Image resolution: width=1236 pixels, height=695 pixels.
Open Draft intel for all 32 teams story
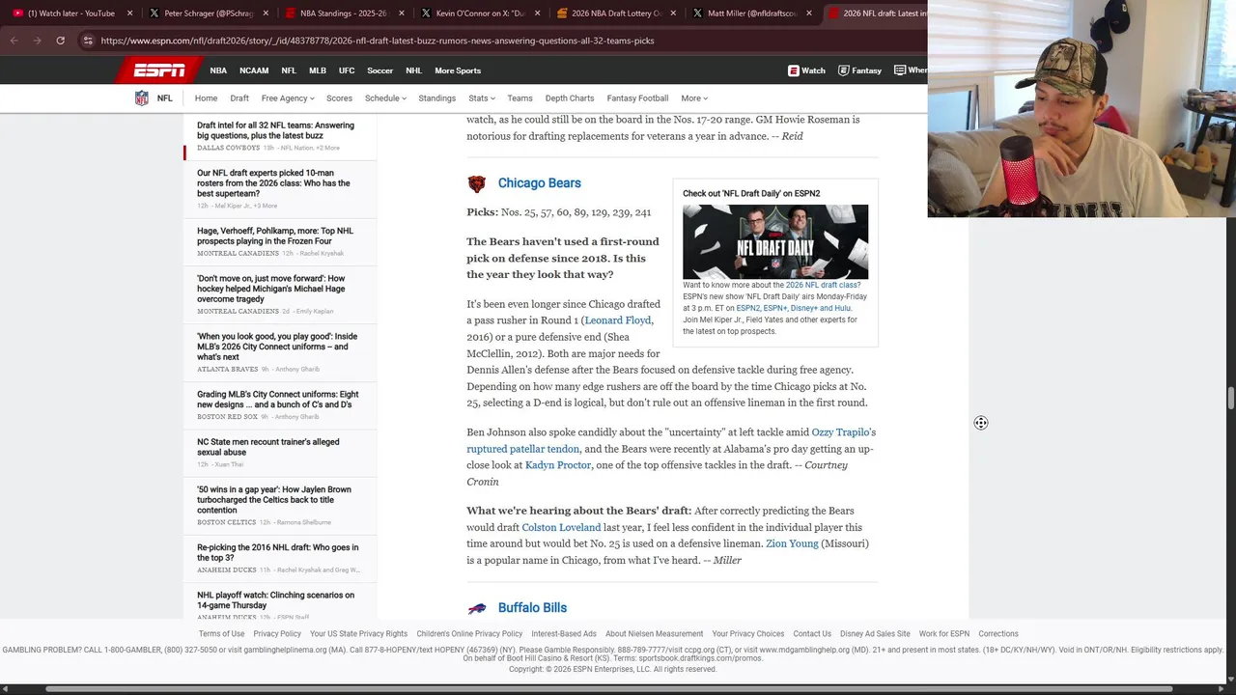(275, 130)
